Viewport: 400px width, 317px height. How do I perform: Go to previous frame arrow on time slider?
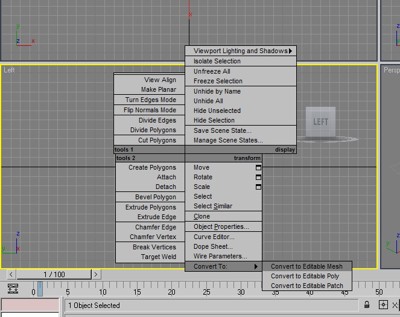point(11,274)
